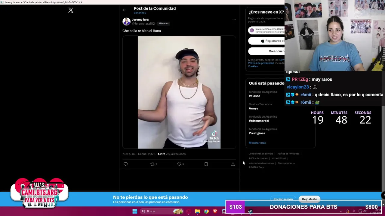Open the Windows Start menu
The height and width of the screenshot is (216, 385).
[135, 211]
